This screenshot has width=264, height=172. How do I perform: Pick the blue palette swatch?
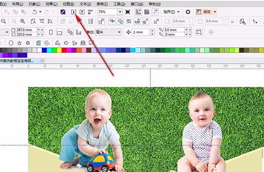(x=44, y=50)
